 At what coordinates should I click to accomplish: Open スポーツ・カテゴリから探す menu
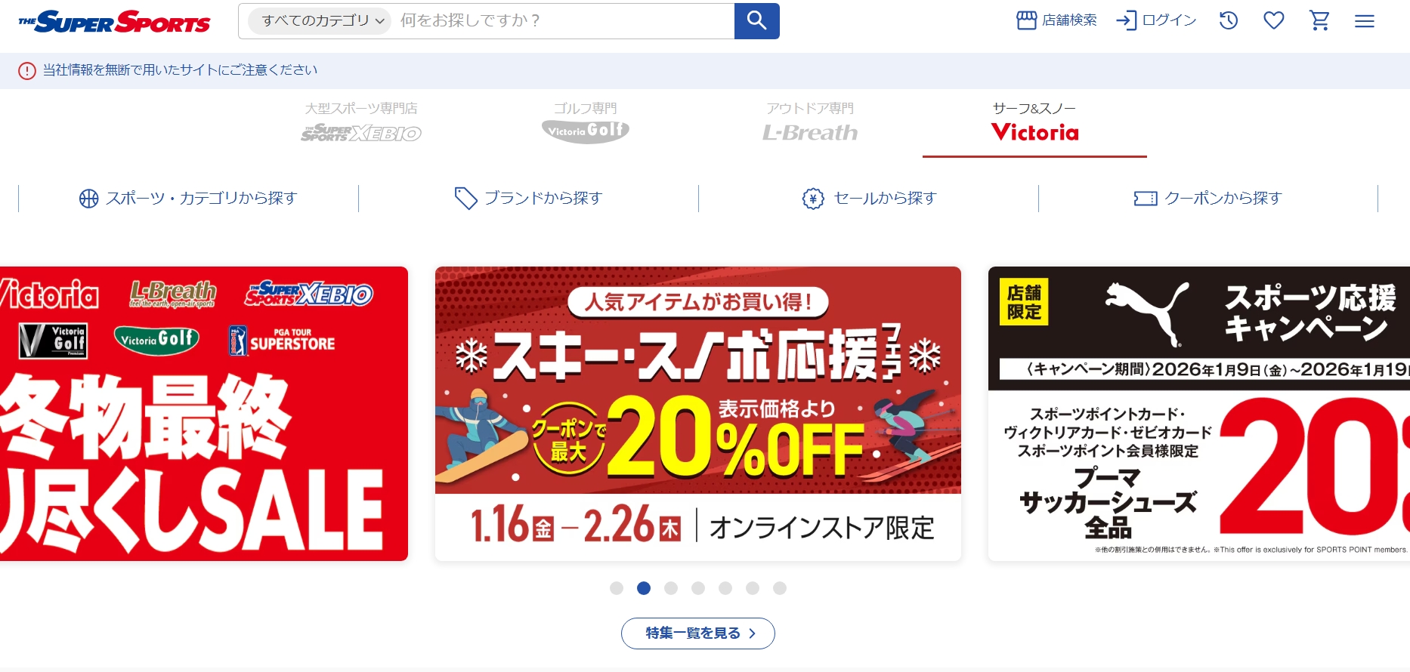[188, 199]
